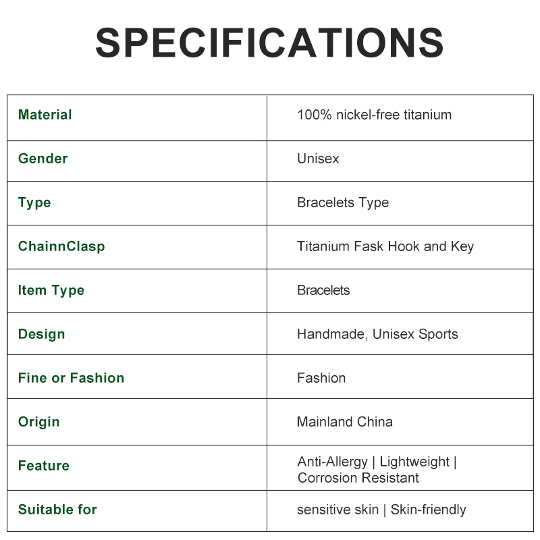Viewport: 540px width, 540px height.
Task: Click the Gender row label
Action: (43, 159)
